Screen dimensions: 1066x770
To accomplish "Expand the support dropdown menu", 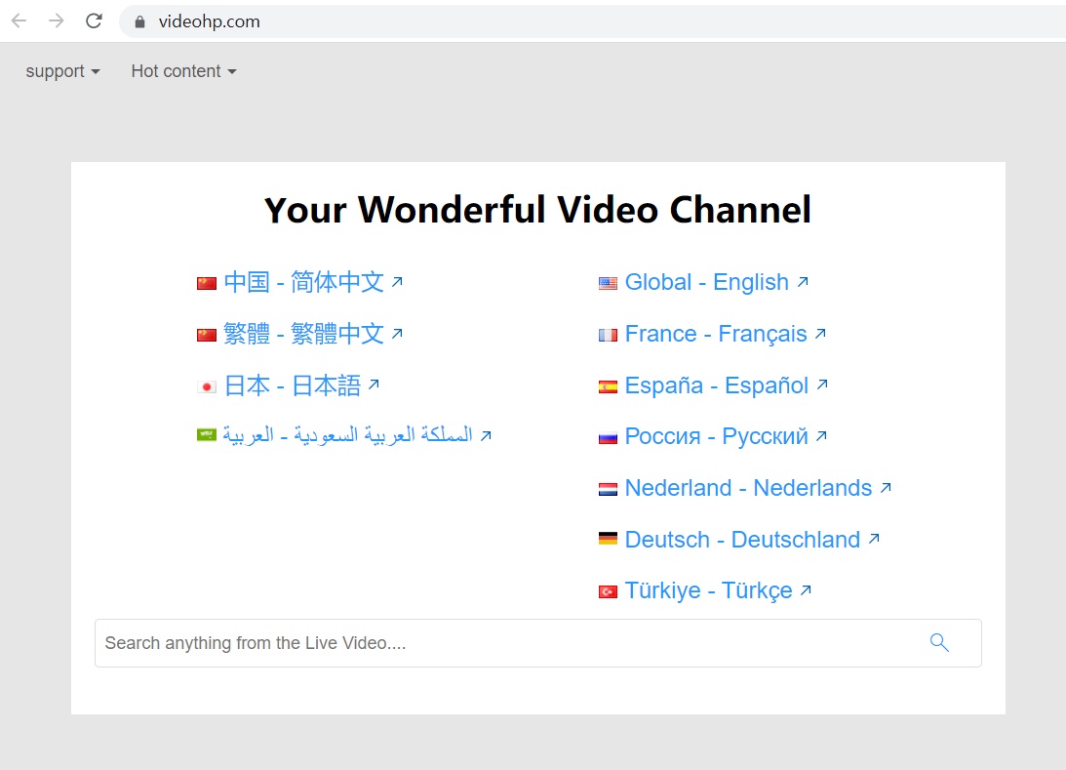I will tap(62, 71).
